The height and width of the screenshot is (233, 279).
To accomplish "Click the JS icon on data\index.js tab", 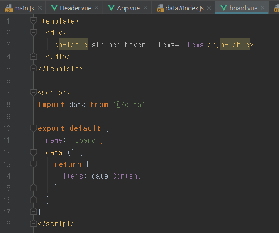I will point(160,8).
